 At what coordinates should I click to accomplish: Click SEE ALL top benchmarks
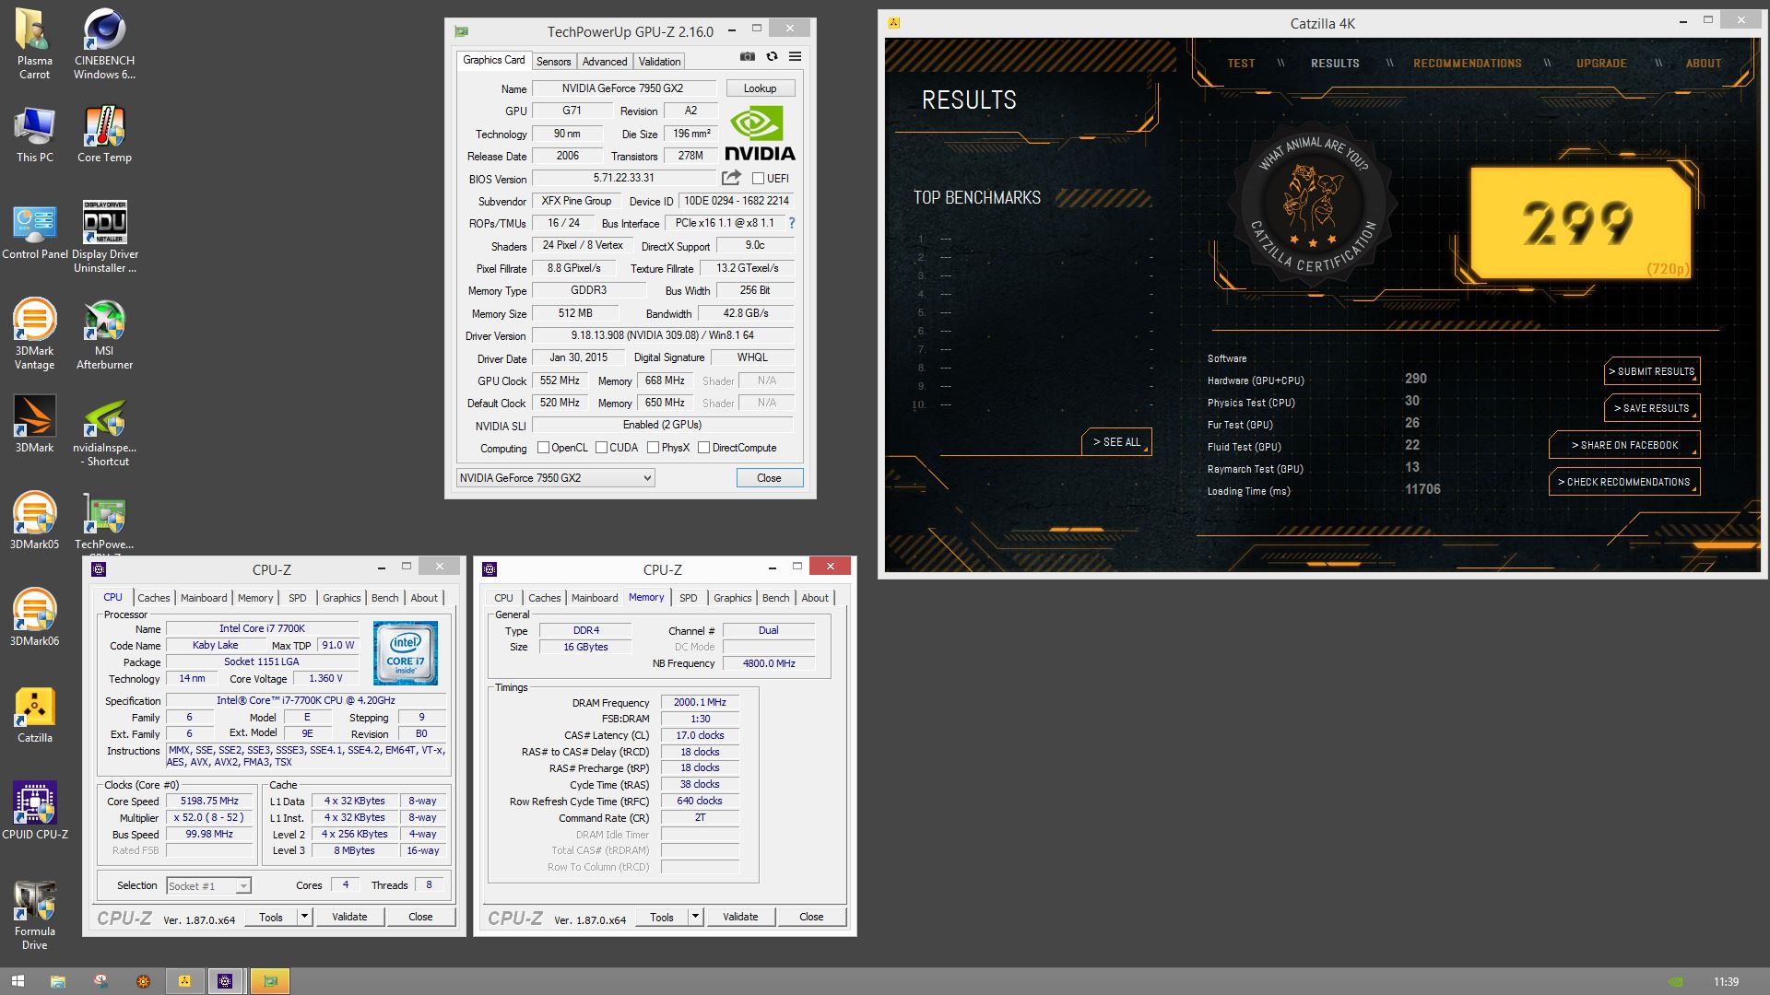[x=1116, y=442]
